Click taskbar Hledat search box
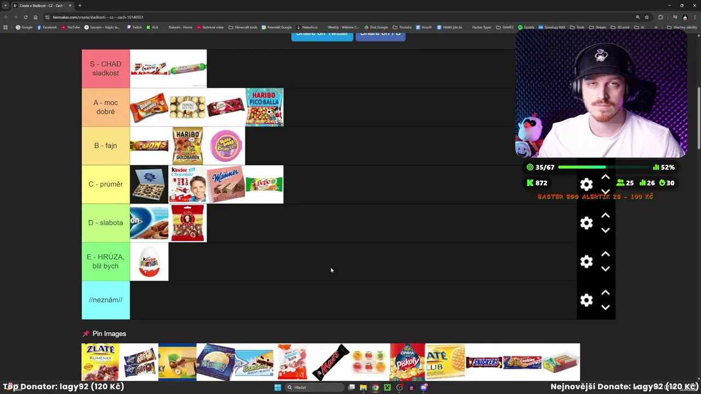 click(315, 387)
